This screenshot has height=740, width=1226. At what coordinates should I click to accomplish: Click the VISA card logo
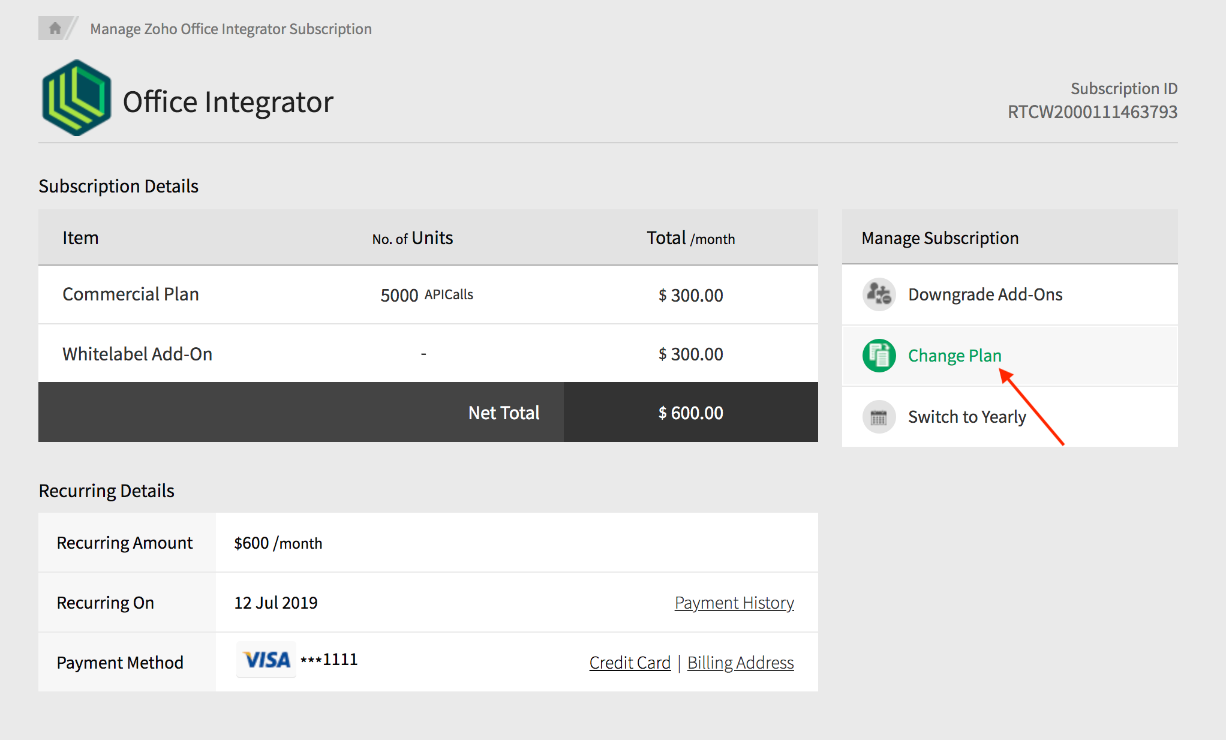266,660
